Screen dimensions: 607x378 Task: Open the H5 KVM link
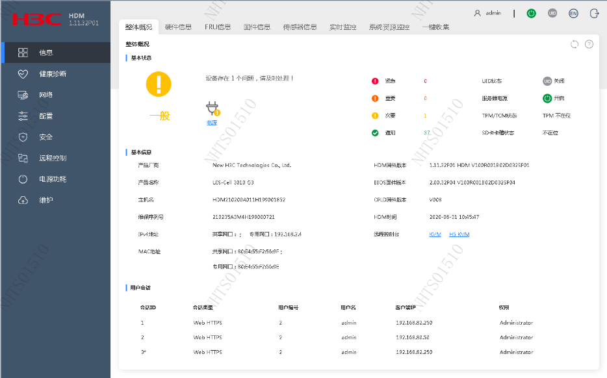(x=459, y=234)
